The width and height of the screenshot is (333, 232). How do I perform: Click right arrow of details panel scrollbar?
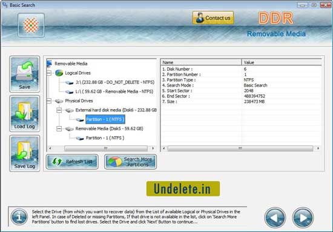click(x=318, y=148)
